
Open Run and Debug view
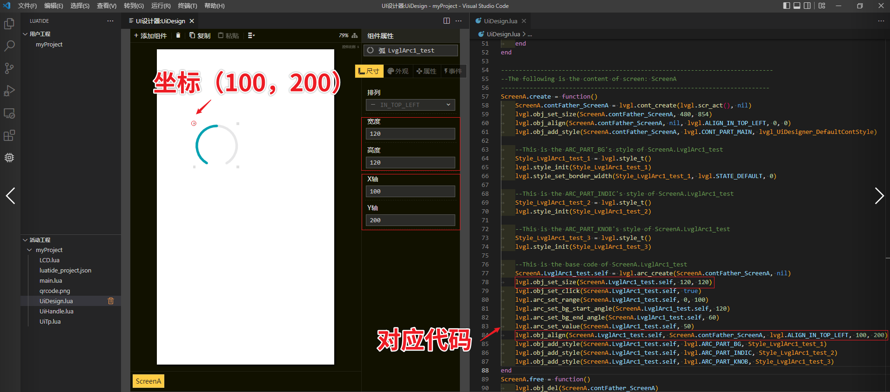point(9,91)
